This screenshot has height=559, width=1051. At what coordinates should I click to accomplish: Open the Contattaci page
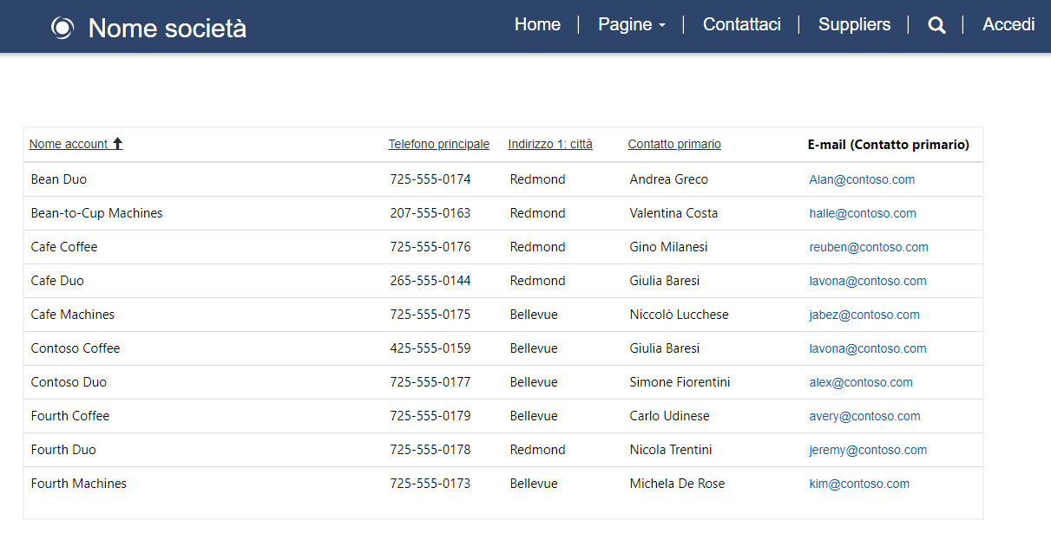click(x=742, y=24)
